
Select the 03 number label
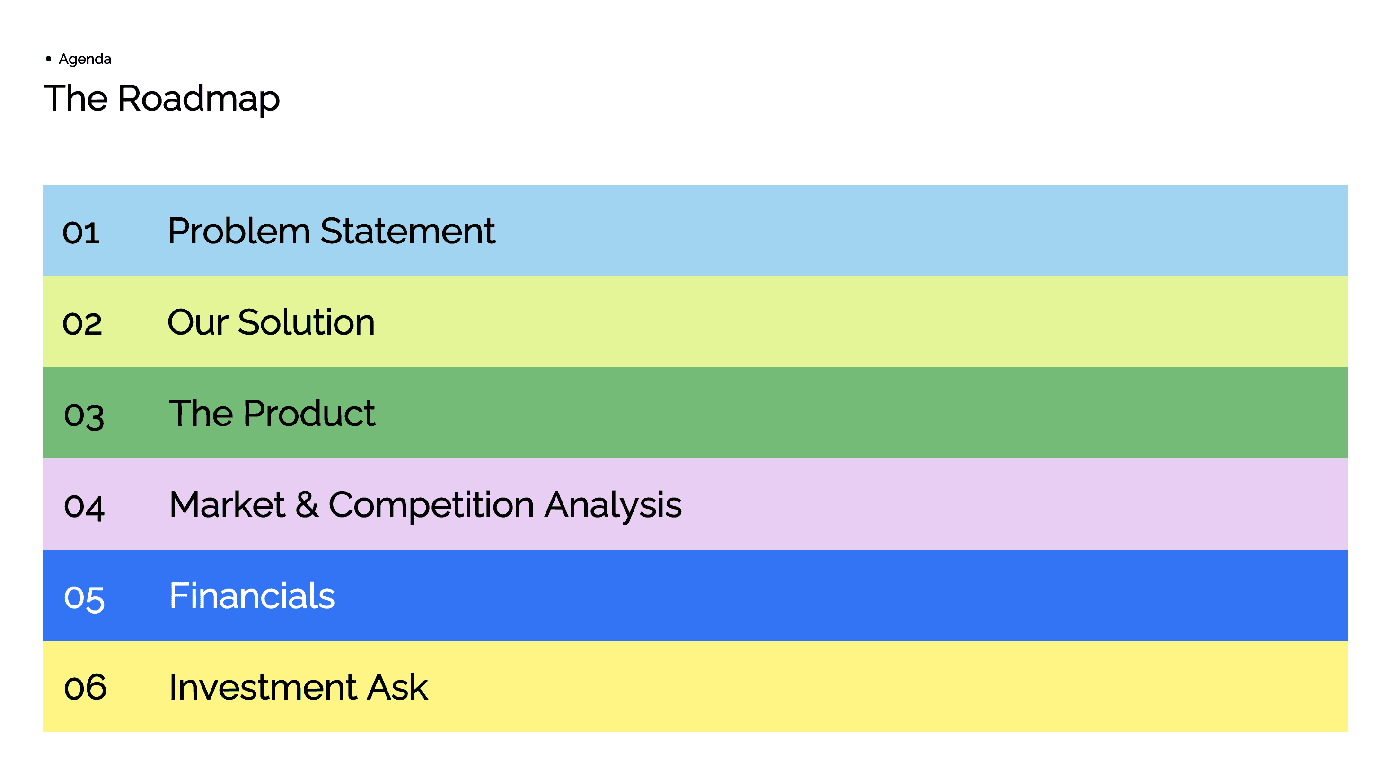coord(84,416)
